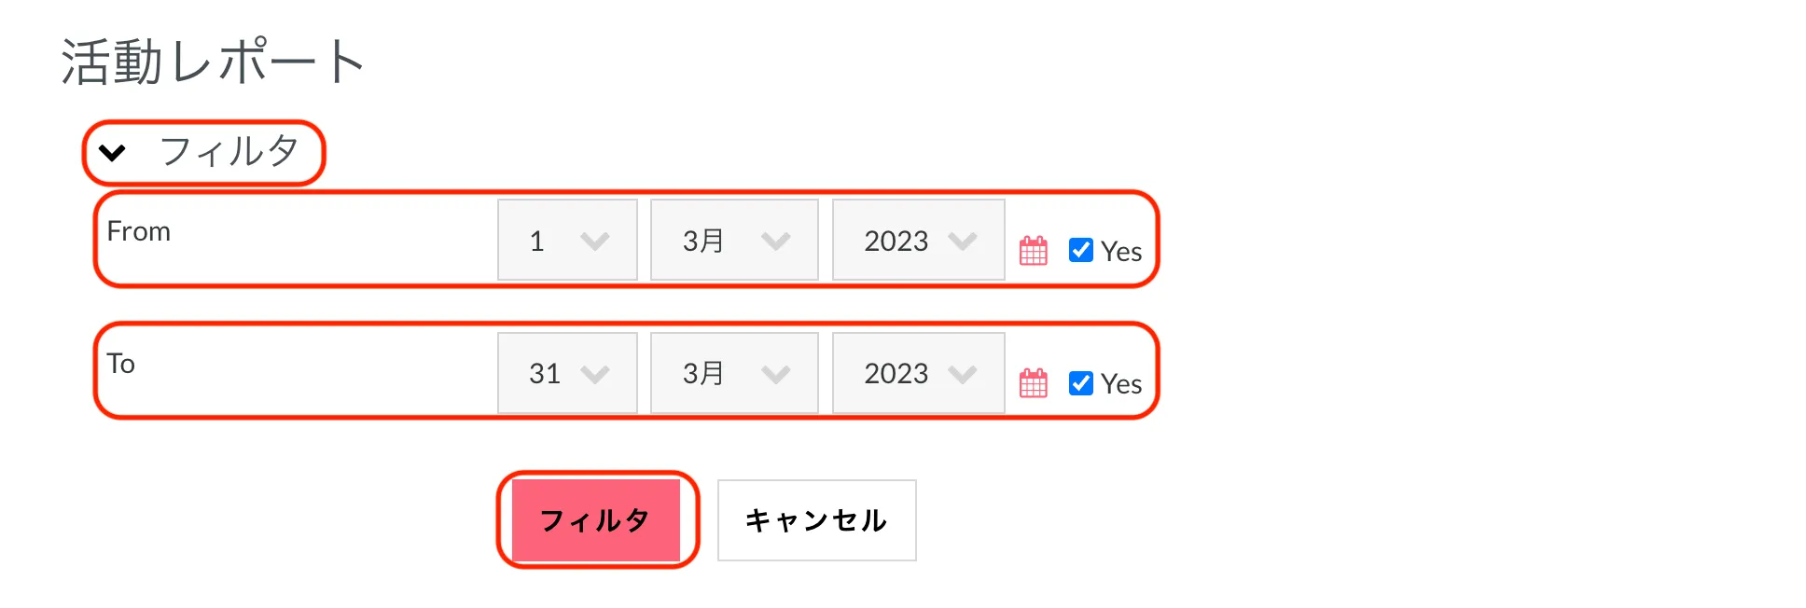
Task: Click the 活動レポート page heading
Action: point(213,62)
